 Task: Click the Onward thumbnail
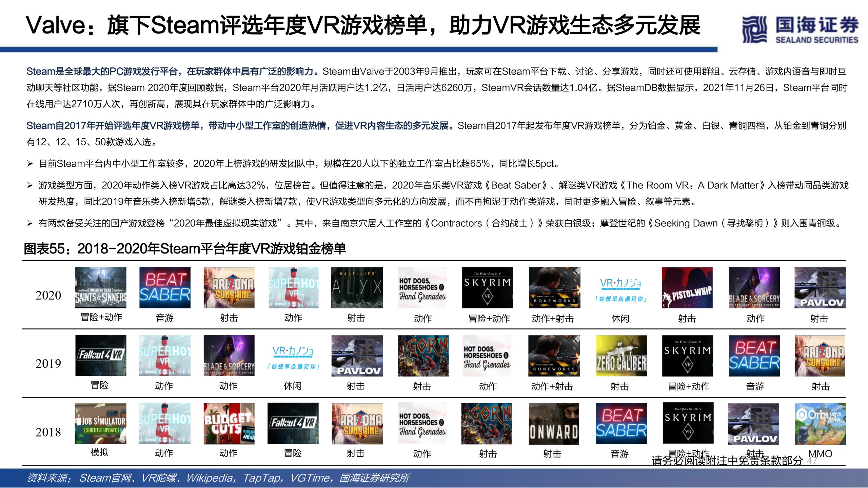click(x=554, y=424)
